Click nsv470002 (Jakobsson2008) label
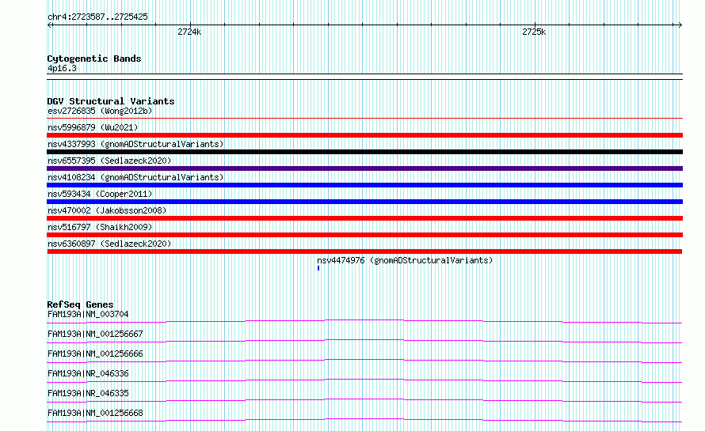This screenshot has width=705, height=431. pyautogui.click(x=107, y=210)
